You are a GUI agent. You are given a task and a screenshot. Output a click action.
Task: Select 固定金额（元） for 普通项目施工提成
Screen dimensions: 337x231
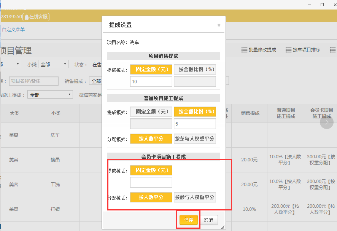pos(151,112)
